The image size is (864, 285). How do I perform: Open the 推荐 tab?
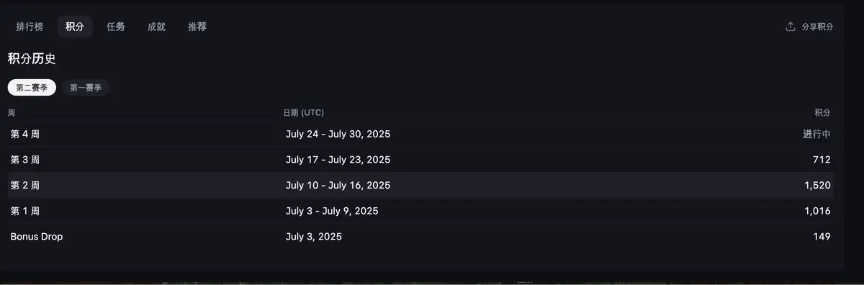click(197, 27)
